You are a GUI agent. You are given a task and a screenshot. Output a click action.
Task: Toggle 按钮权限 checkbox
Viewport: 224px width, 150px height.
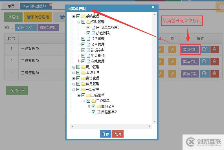[x=88, y=33]
